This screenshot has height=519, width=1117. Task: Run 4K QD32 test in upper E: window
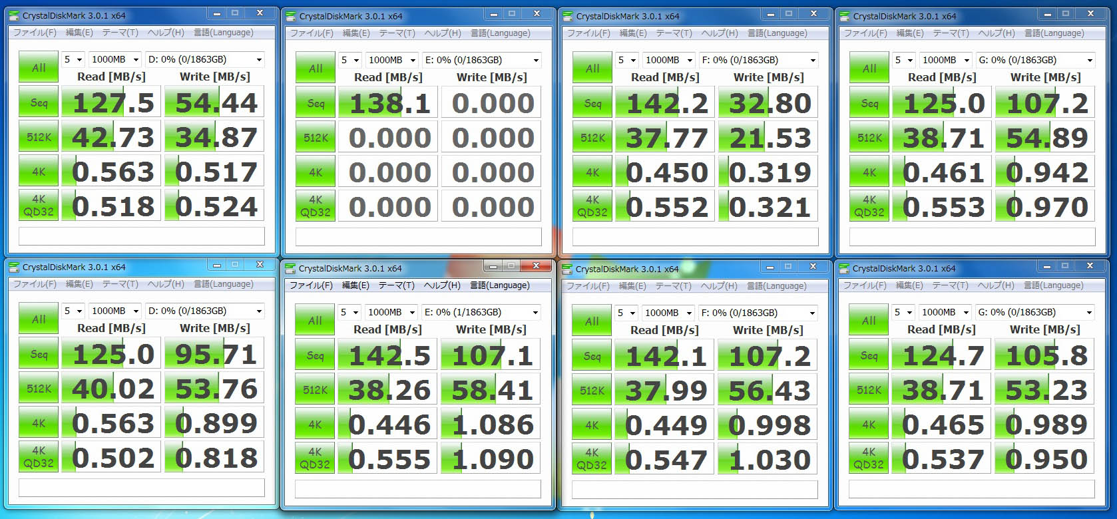(x=316, y=206)
